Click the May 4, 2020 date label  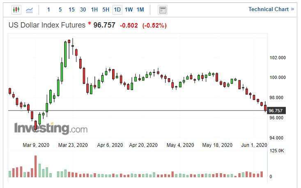pyautogui.click(x=180, y=145)
